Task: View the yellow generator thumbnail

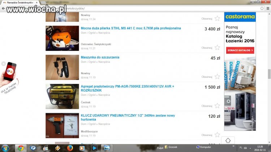Action: 62,97
